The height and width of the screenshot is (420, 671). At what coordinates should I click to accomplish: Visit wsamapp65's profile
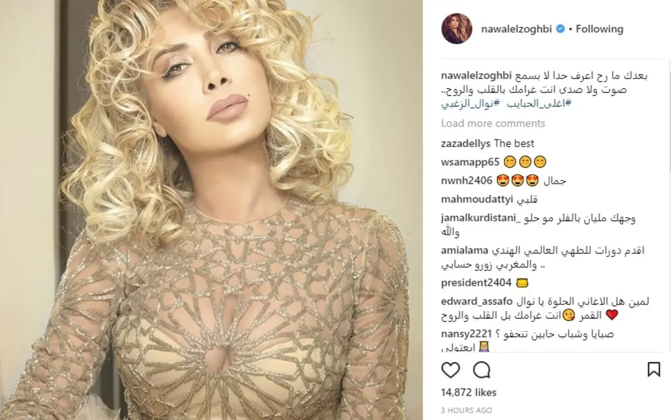pyautogui.click(x=469, y=162)
